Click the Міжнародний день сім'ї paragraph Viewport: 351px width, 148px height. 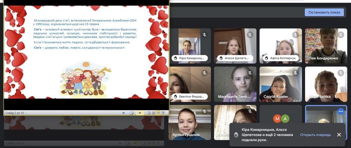click(85, 22)
